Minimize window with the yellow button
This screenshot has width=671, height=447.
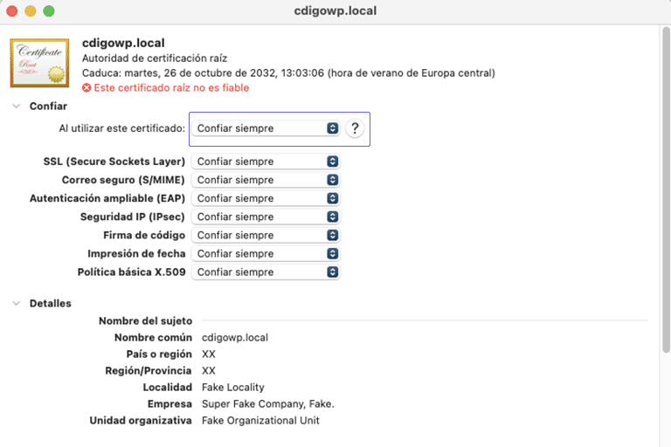(x=31, y=11)
